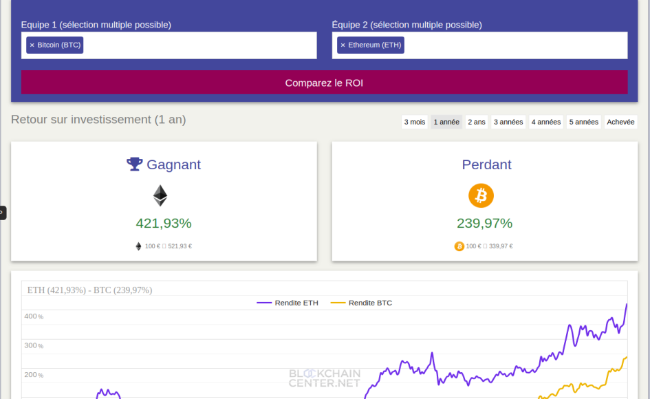Click inside the Equipe 1 selection field

click(169, 45)
